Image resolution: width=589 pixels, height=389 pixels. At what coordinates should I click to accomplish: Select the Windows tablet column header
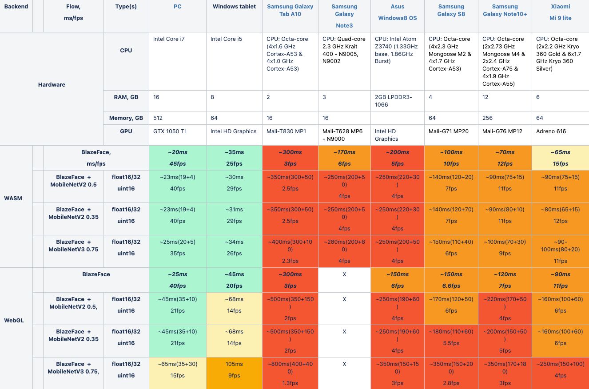(234, 7)
